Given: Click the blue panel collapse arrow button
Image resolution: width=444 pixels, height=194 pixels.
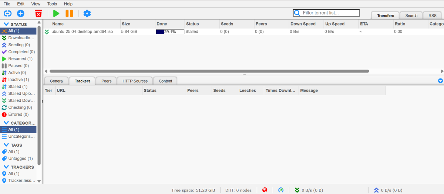Looking at the screenshot, I should tap(440, 81).
